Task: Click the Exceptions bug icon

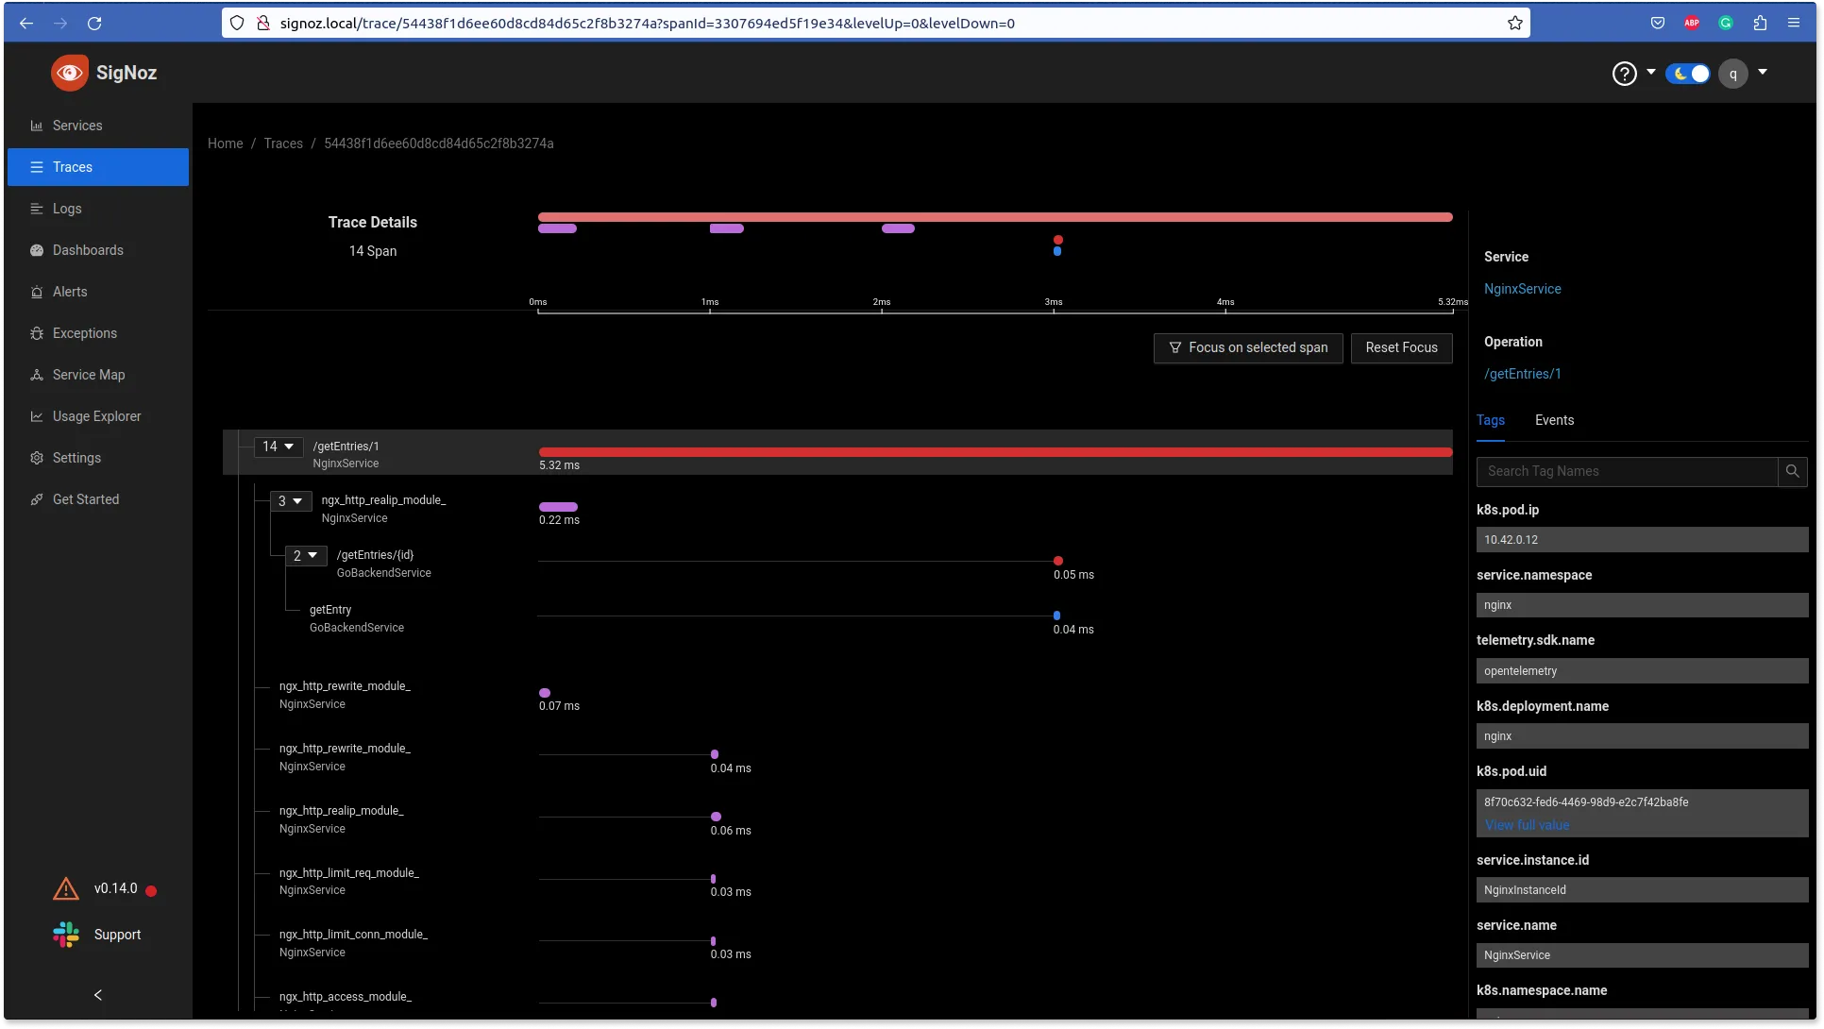Action: [x=37, y=333]
